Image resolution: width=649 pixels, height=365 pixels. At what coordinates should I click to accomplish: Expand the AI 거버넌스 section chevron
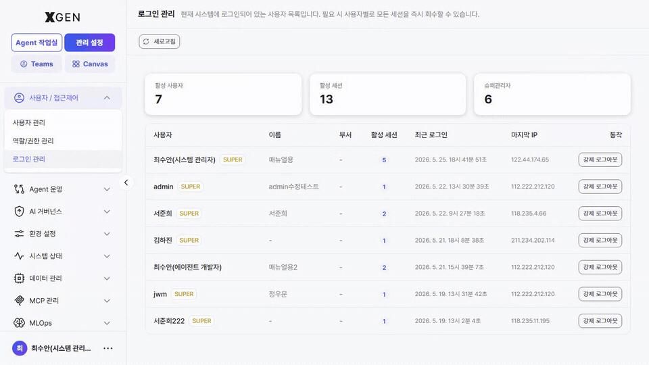coord(107,212)
